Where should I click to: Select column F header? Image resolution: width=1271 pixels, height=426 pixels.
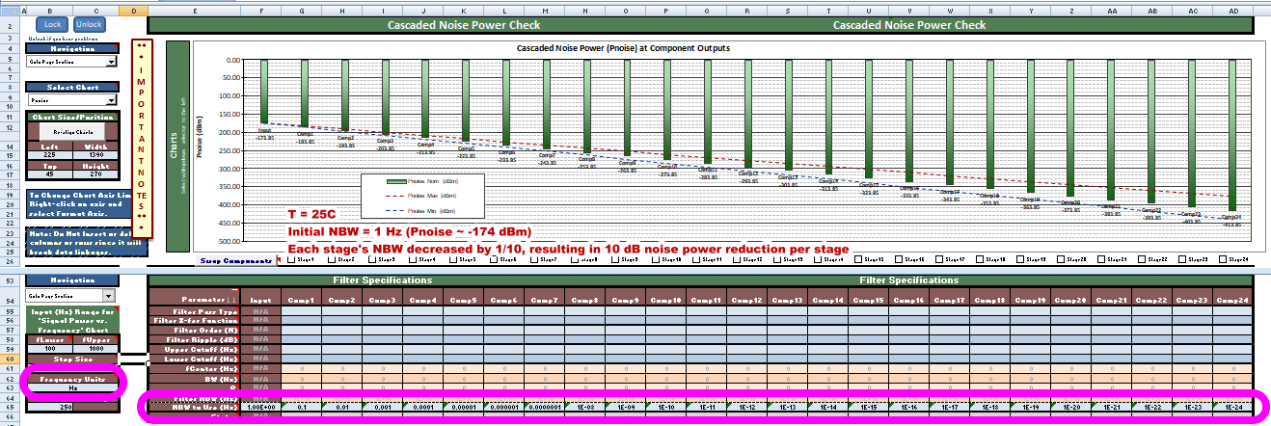coord(260,11)
